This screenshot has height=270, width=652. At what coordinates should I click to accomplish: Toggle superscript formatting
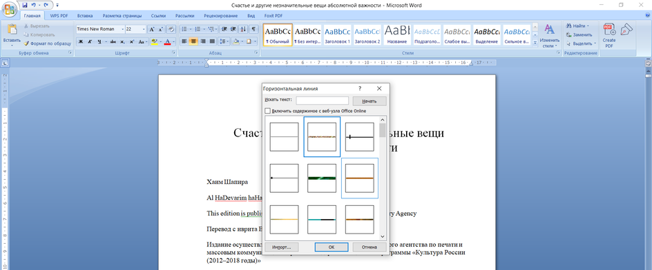[131, 41]
